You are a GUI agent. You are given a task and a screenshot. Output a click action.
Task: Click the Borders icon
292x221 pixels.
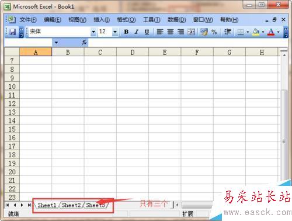click(241, 32)
